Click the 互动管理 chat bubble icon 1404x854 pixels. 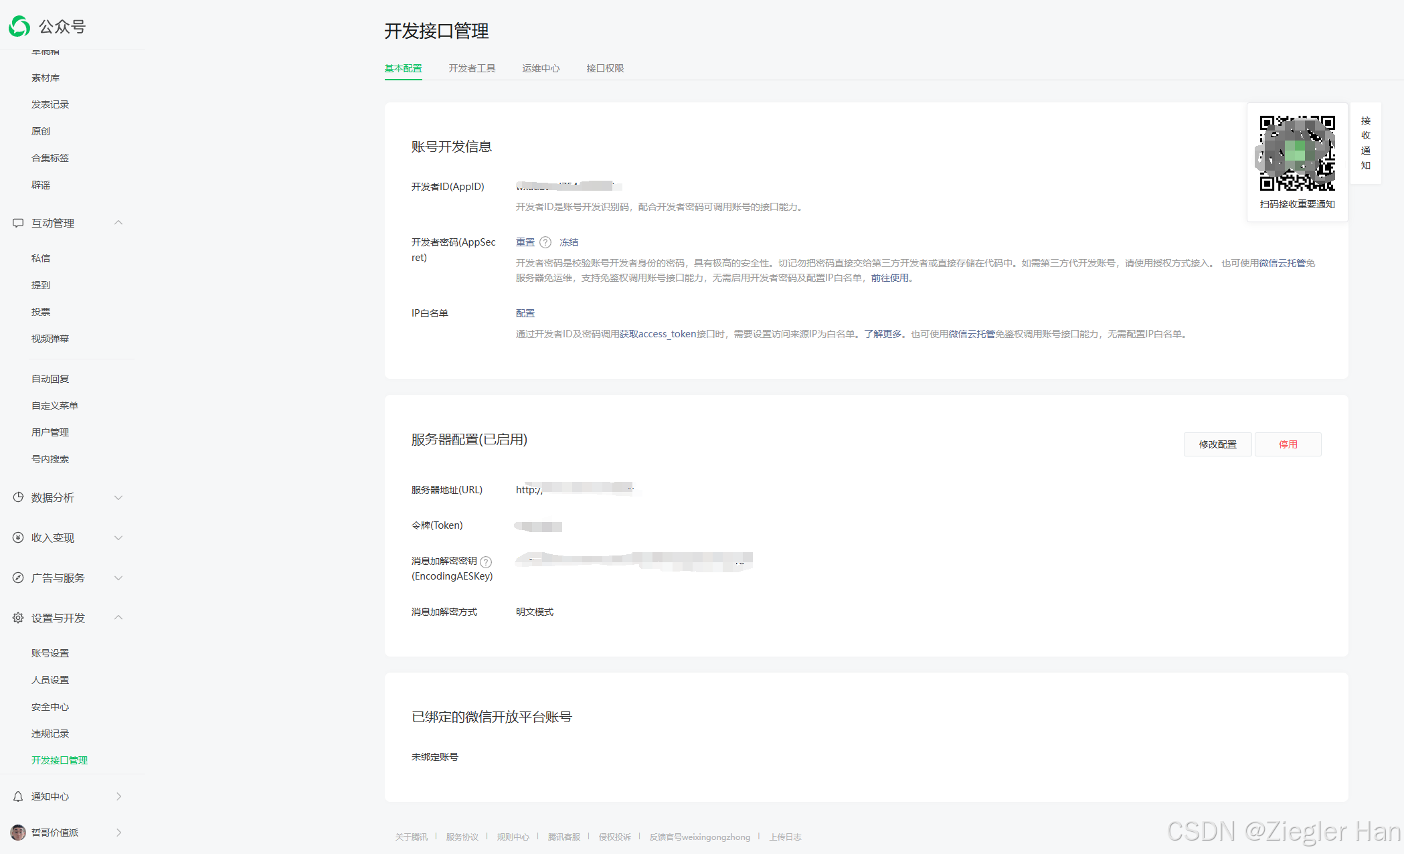[x=18, y=223]
